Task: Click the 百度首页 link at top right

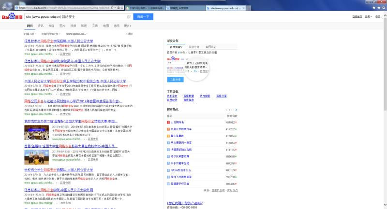Action: pos(357,17)
